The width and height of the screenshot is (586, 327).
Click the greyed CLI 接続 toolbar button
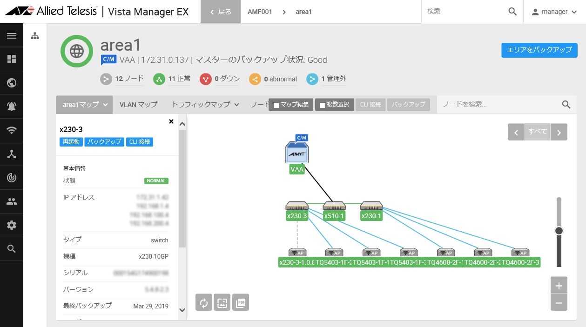[370, 105]
